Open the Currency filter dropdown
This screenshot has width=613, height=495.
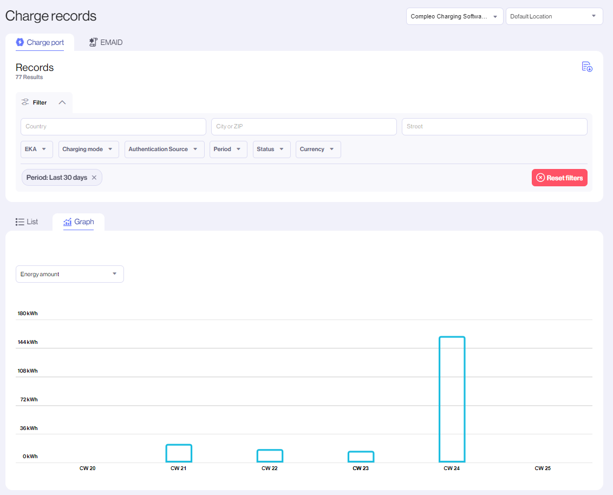point(318,149)
